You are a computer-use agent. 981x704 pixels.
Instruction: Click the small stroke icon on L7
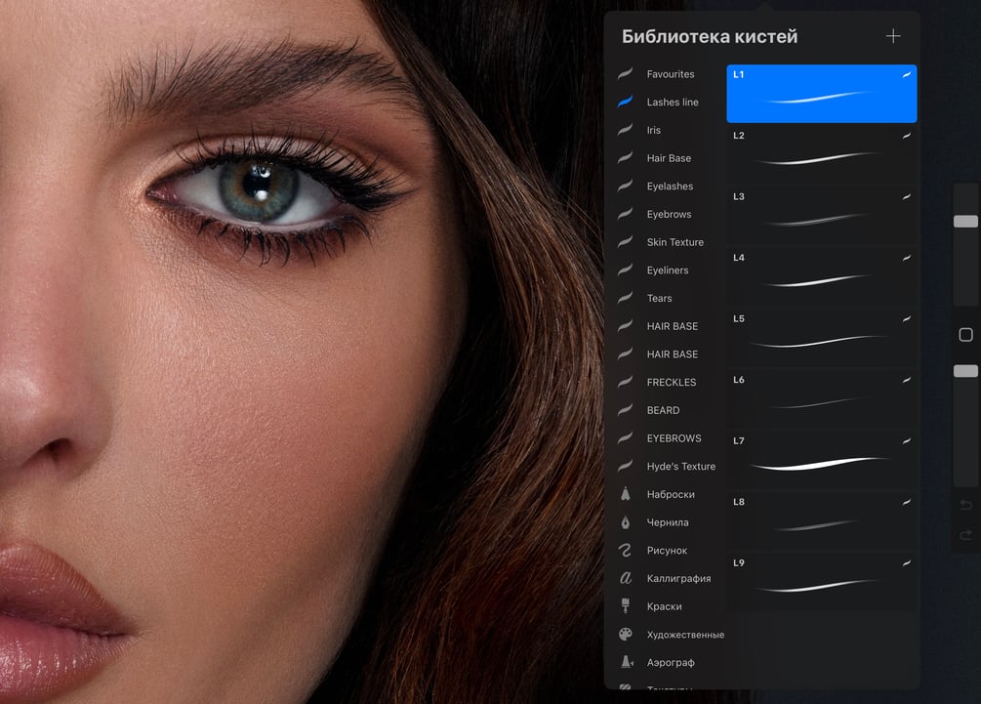click(906, 441)
